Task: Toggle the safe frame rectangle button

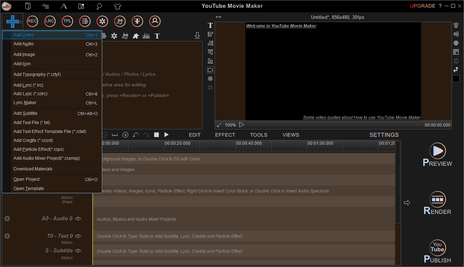Action: pos(210,70)
